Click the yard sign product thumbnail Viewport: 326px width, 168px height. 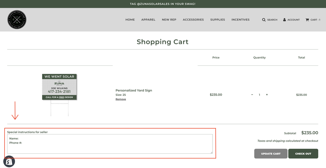coord(59,87)
